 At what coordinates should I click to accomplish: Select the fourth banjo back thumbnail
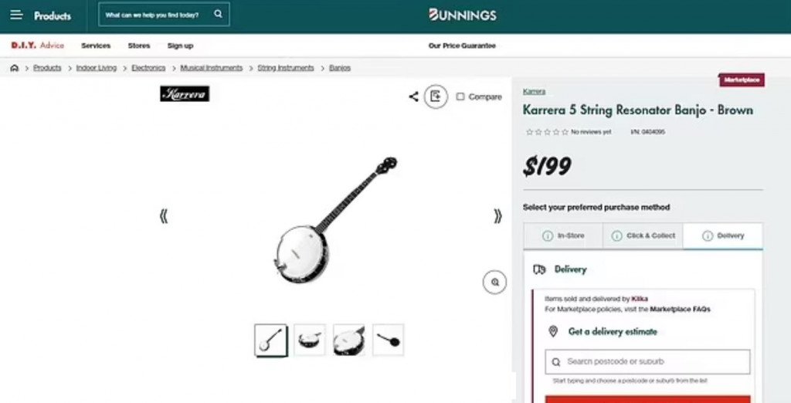(388, 340)
